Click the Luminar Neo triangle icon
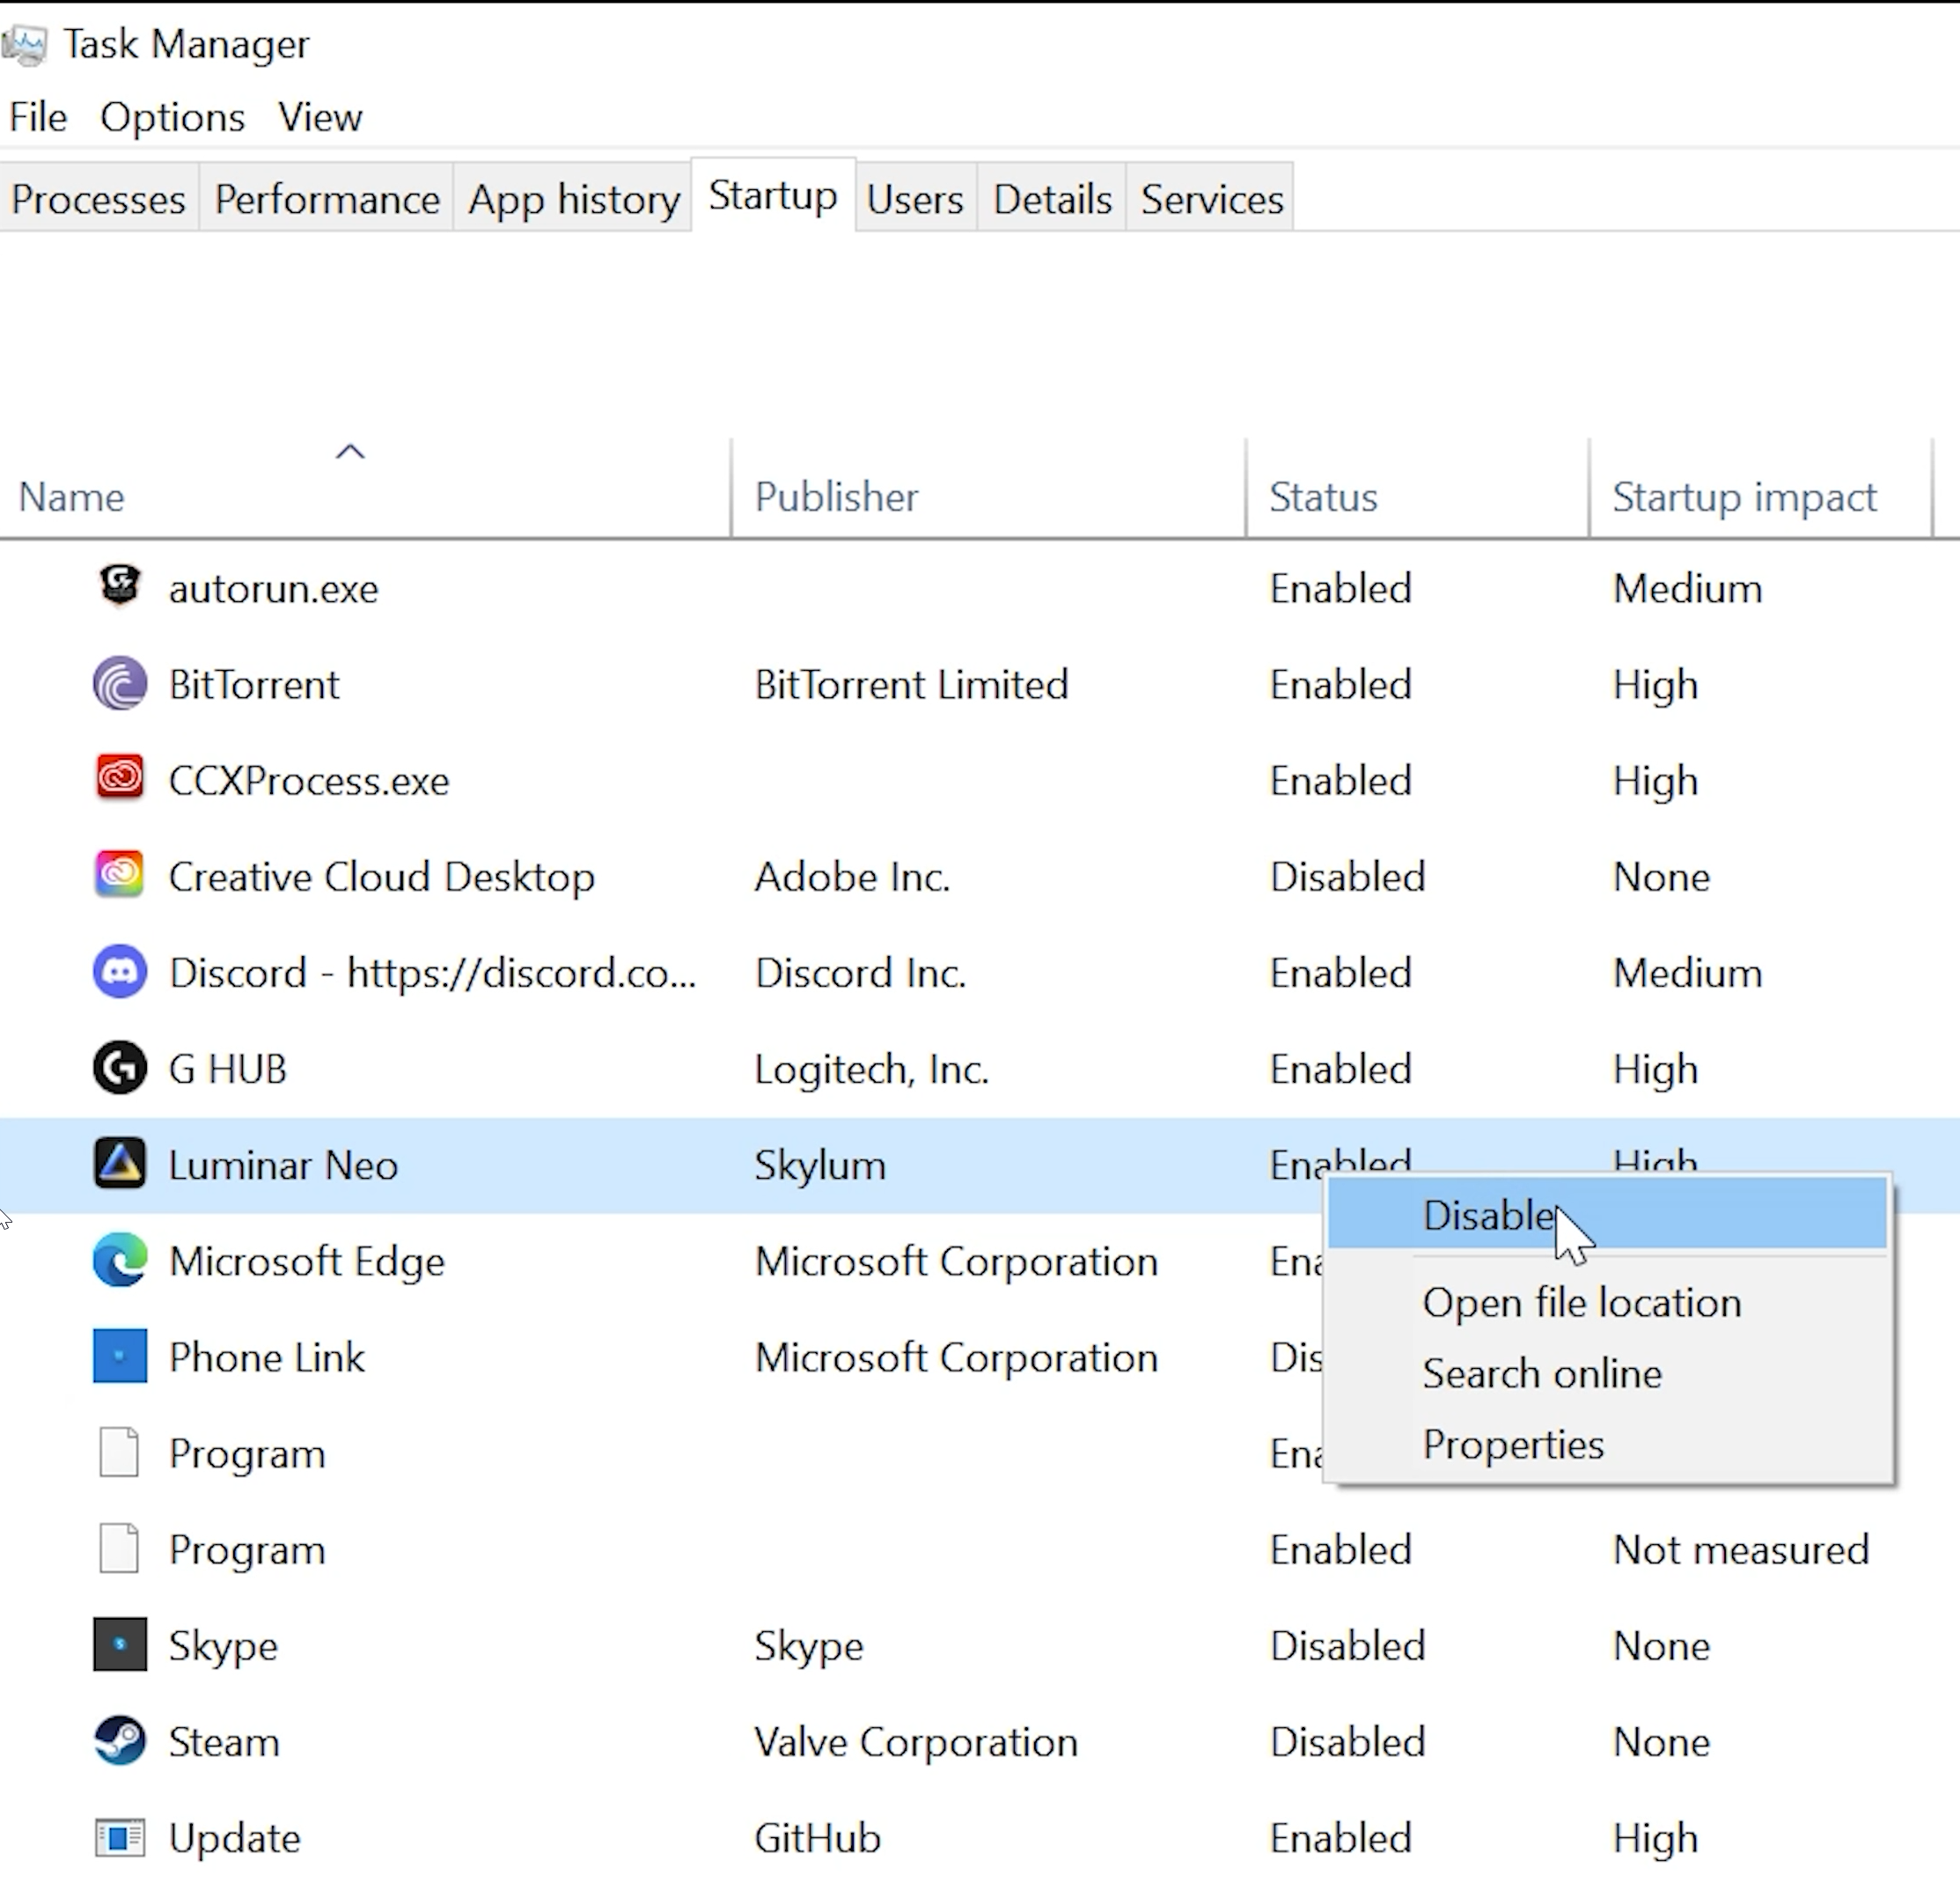 (x=120, y=1164)
